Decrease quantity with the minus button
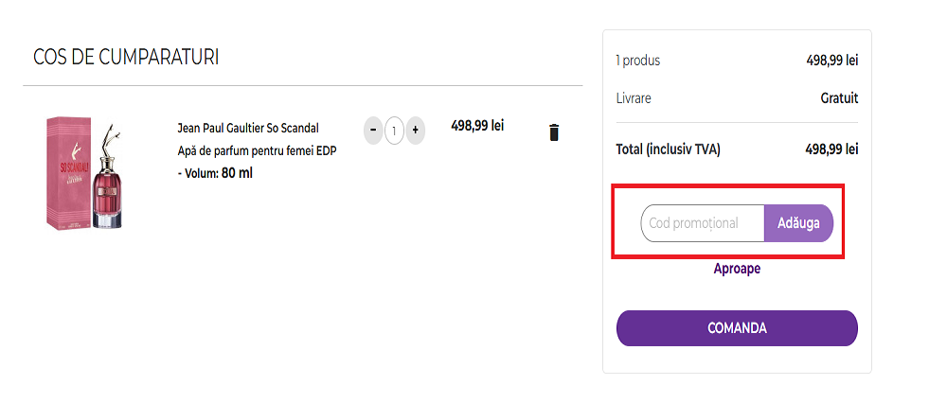 tap(373, 130)
